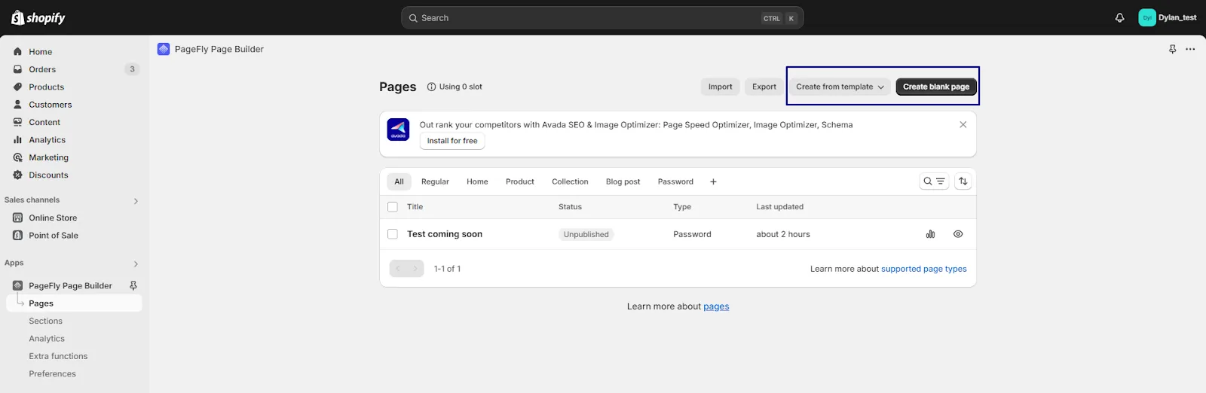The image size is (1206, 393).
Task: Click the Products tag icon
Action: point(17,87)
